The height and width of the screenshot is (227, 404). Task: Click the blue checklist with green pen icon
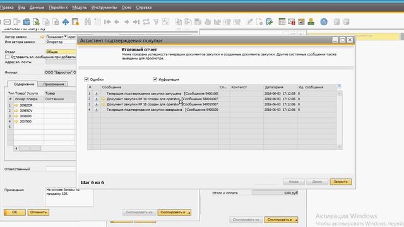click(x=269, y=22)
